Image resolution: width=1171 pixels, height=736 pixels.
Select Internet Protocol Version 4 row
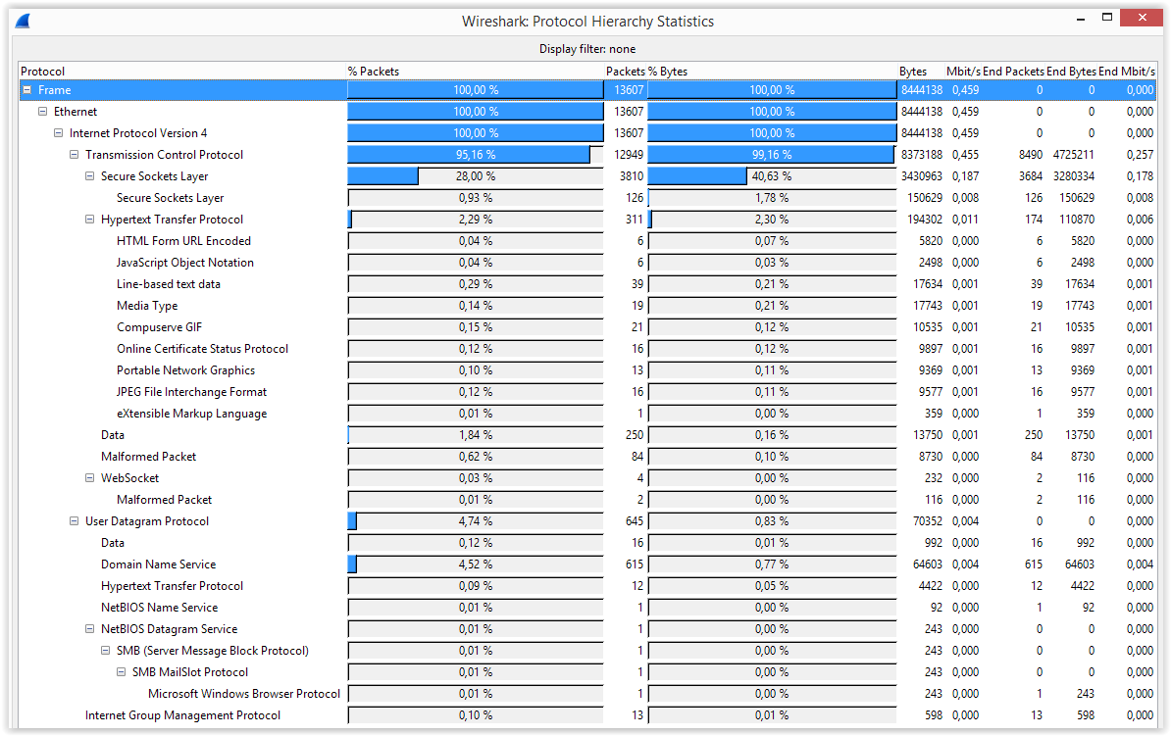[587, 133]
